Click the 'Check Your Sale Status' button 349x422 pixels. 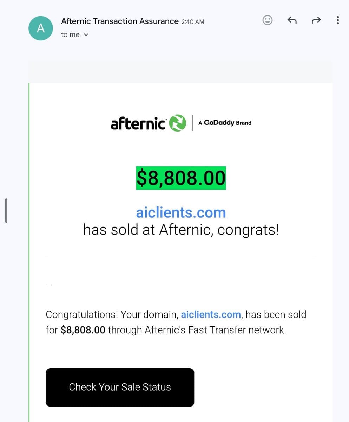click(x=120, y=387)
